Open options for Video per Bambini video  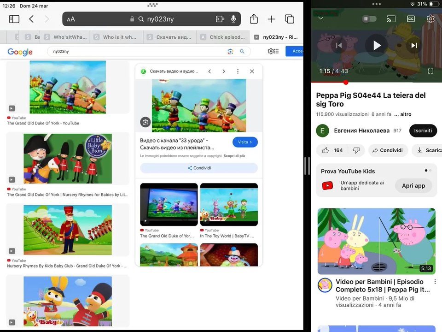(x=435, y=282)
